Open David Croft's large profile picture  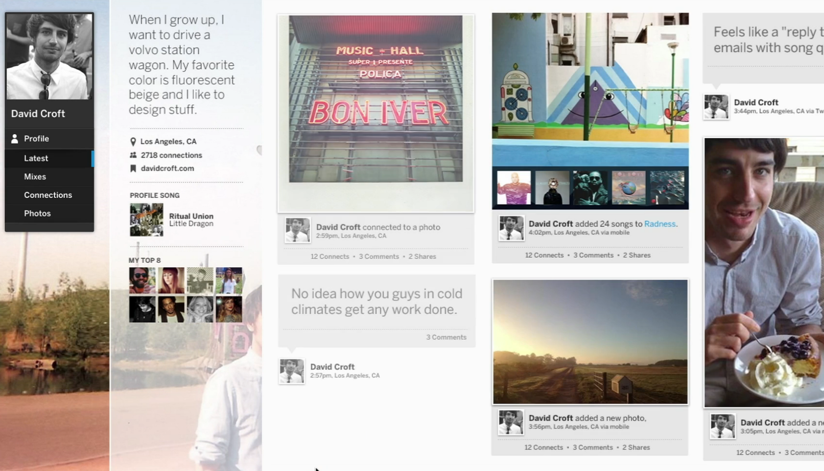(49, 57)
